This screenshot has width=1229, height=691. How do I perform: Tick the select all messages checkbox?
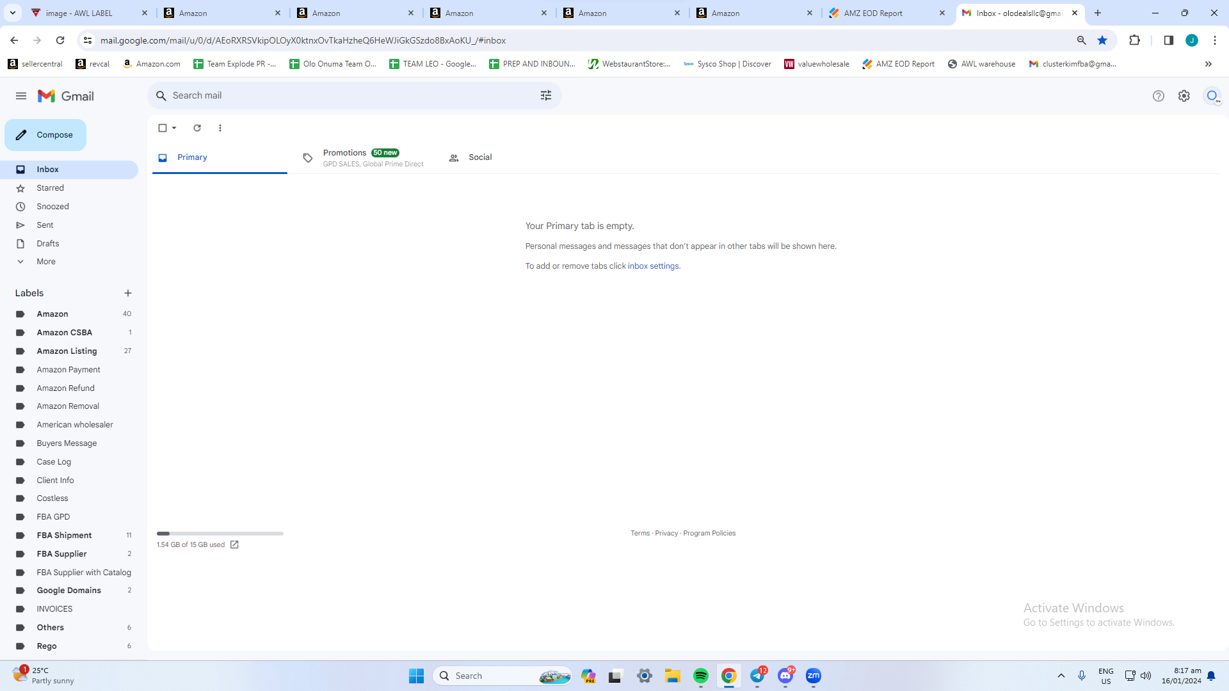[x=163, y=128]
